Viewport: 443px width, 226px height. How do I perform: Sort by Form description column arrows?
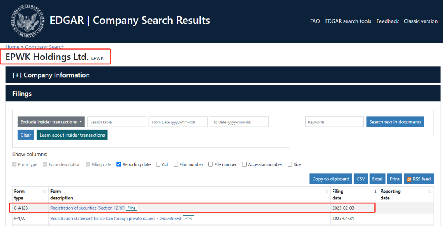pyautogui.click(x=327, y=192)
